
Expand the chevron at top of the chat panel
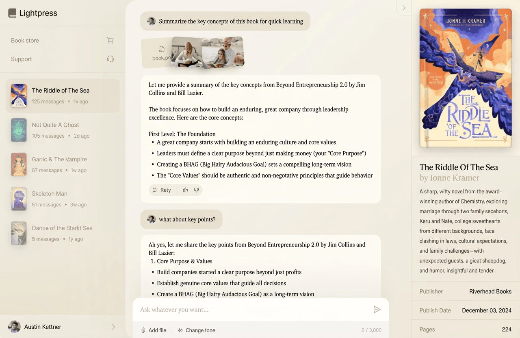pyautogui.click(x=403, y=8)
